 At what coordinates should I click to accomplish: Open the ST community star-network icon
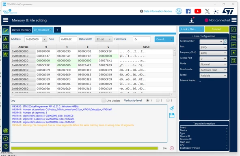[x=216, y=11]
